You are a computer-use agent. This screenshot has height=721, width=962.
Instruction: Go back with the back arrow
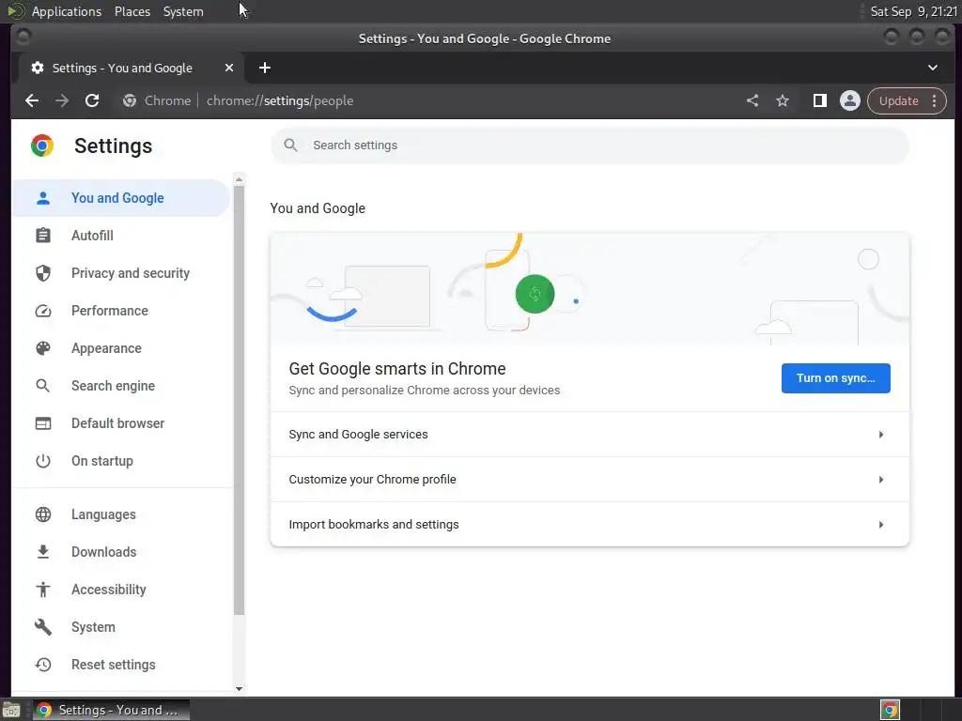tap(32, 100)
